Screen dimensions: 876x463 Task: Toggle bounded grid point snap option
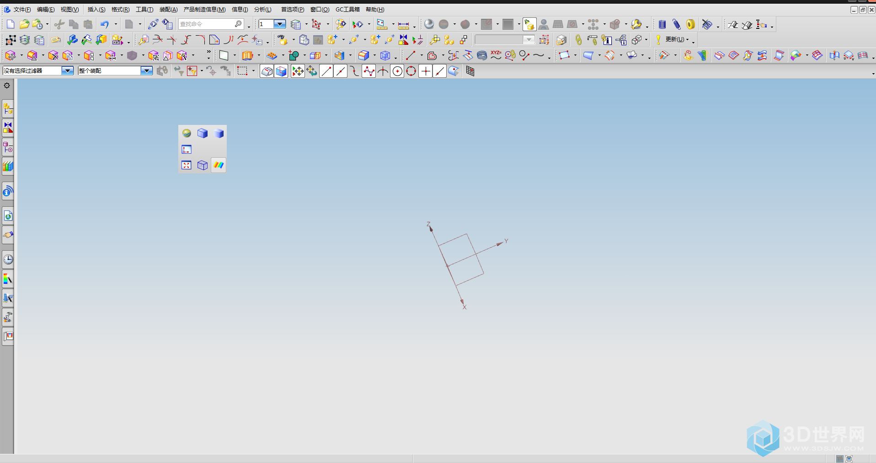point(470,71)
